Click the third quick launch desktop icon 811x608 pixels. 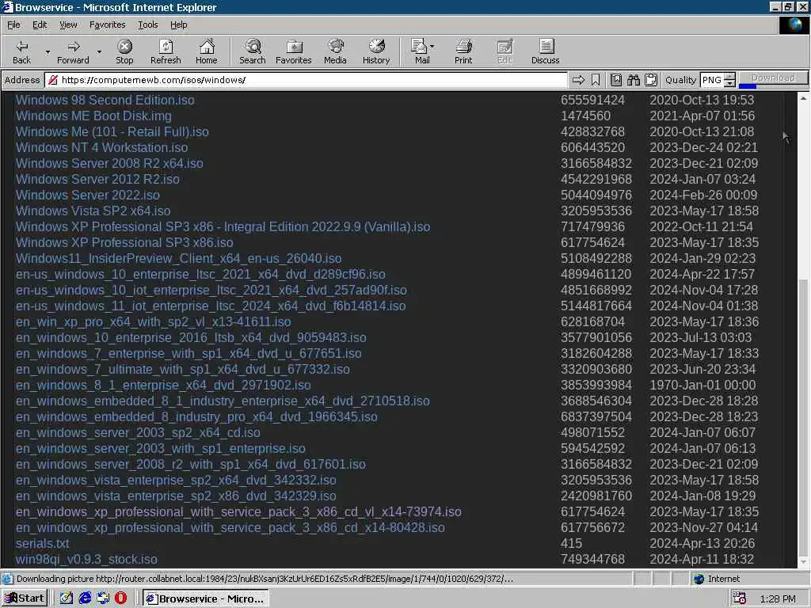[x=103, y=598]
